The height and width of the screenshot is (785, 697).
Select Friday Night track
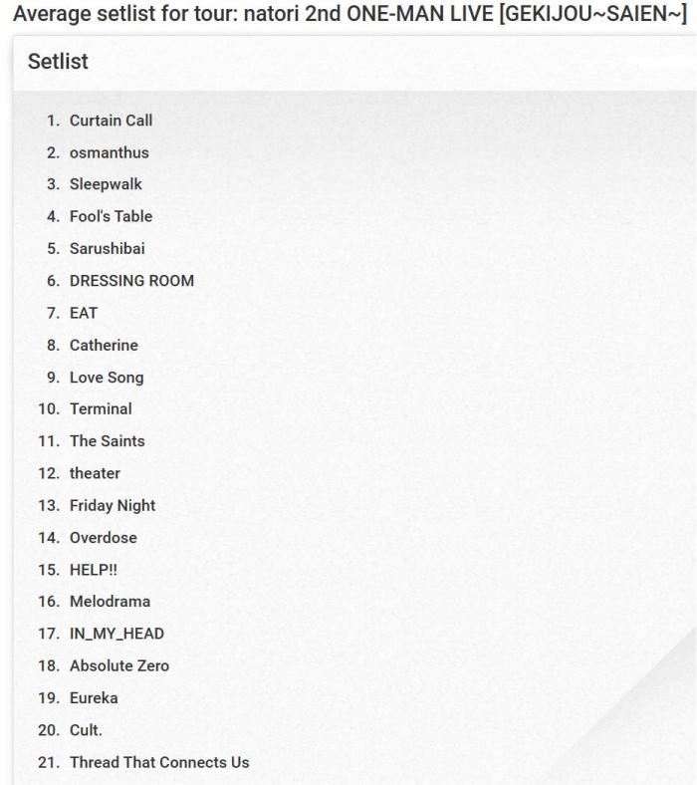pos(113,505)
